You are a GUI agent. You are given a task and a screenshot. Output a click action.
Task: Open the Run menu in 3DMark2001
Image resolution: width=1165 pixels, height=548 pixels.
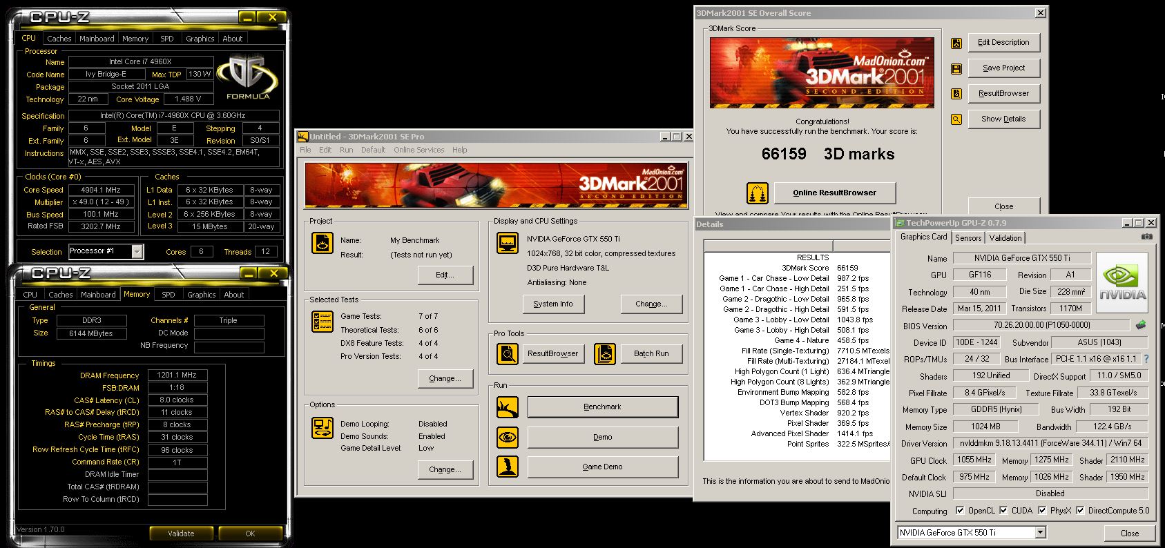click(346, 150)
